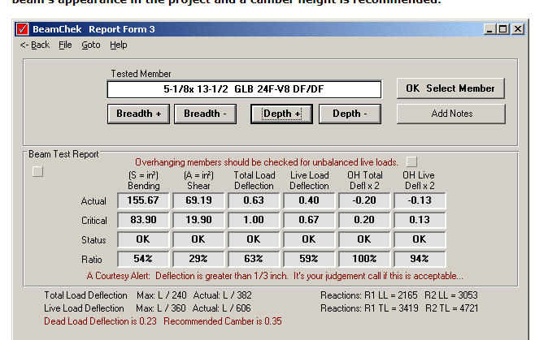The height and width of the screenshot is (340, 535).
Task: Select Critical OH Total Defl value 0.20
Action: (x=364, y=220)
